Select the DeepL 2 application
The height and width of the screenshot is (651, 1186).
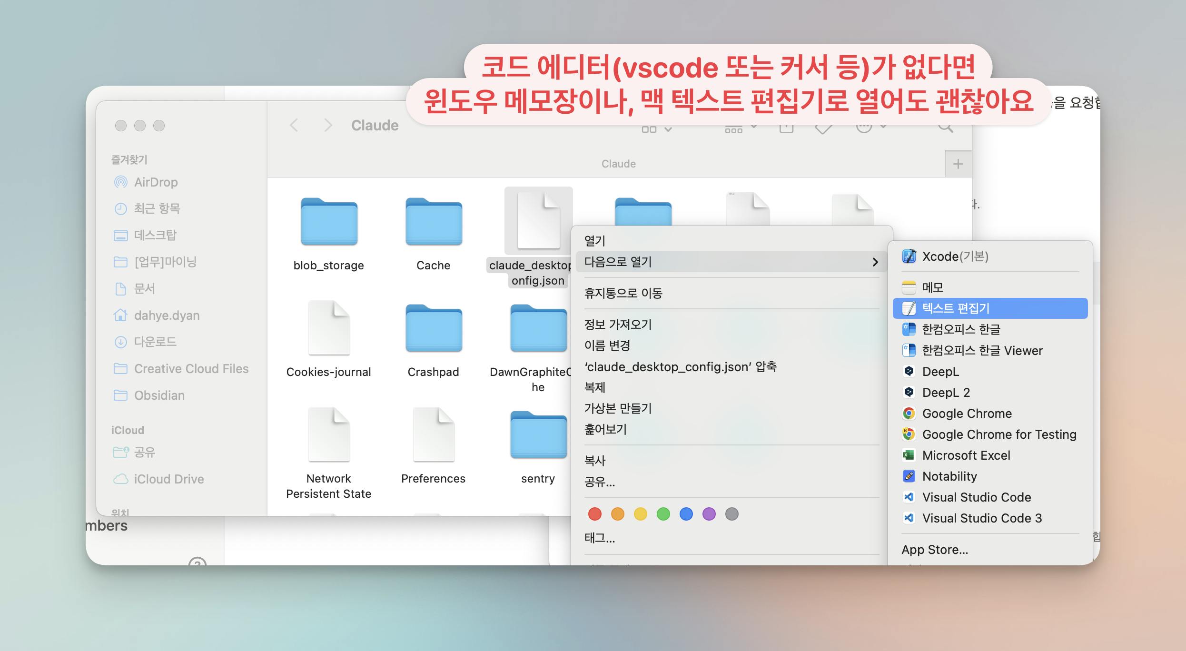coord(946,393)
